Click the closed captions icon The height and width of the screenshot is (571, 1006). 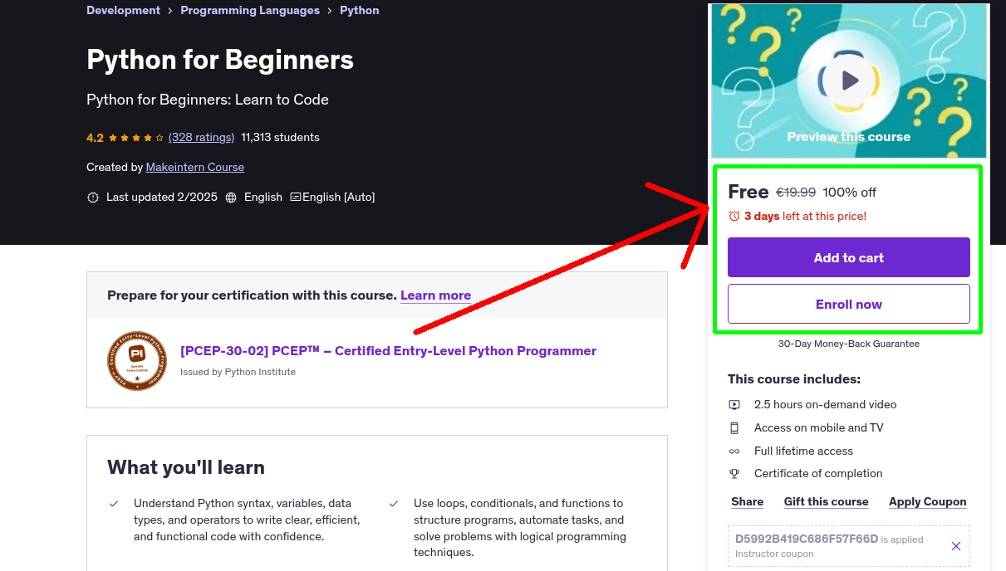pyautogui.click(x=296, y=198)
